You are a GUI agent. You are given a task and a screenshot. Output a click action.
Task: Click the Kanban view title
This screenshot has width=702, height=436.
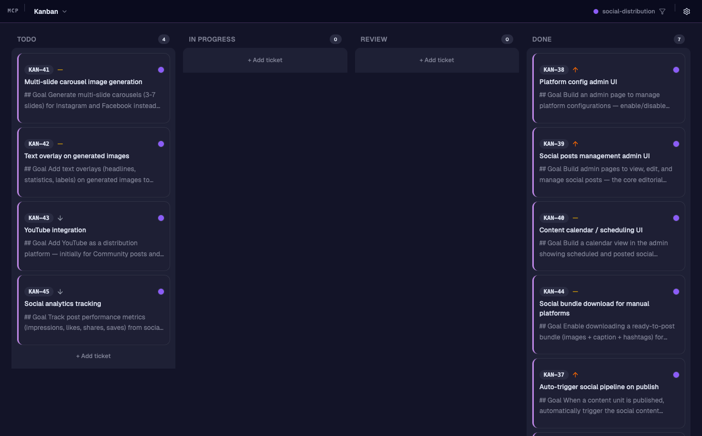click(x=46, y=11)
